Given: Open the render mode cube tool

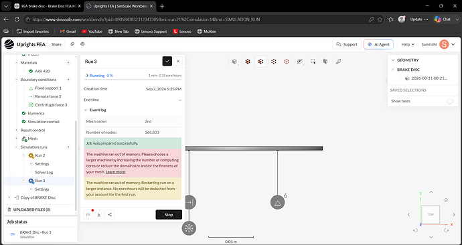Looking at the screenshot, I should pyautogui.click(x=234, y=62).
